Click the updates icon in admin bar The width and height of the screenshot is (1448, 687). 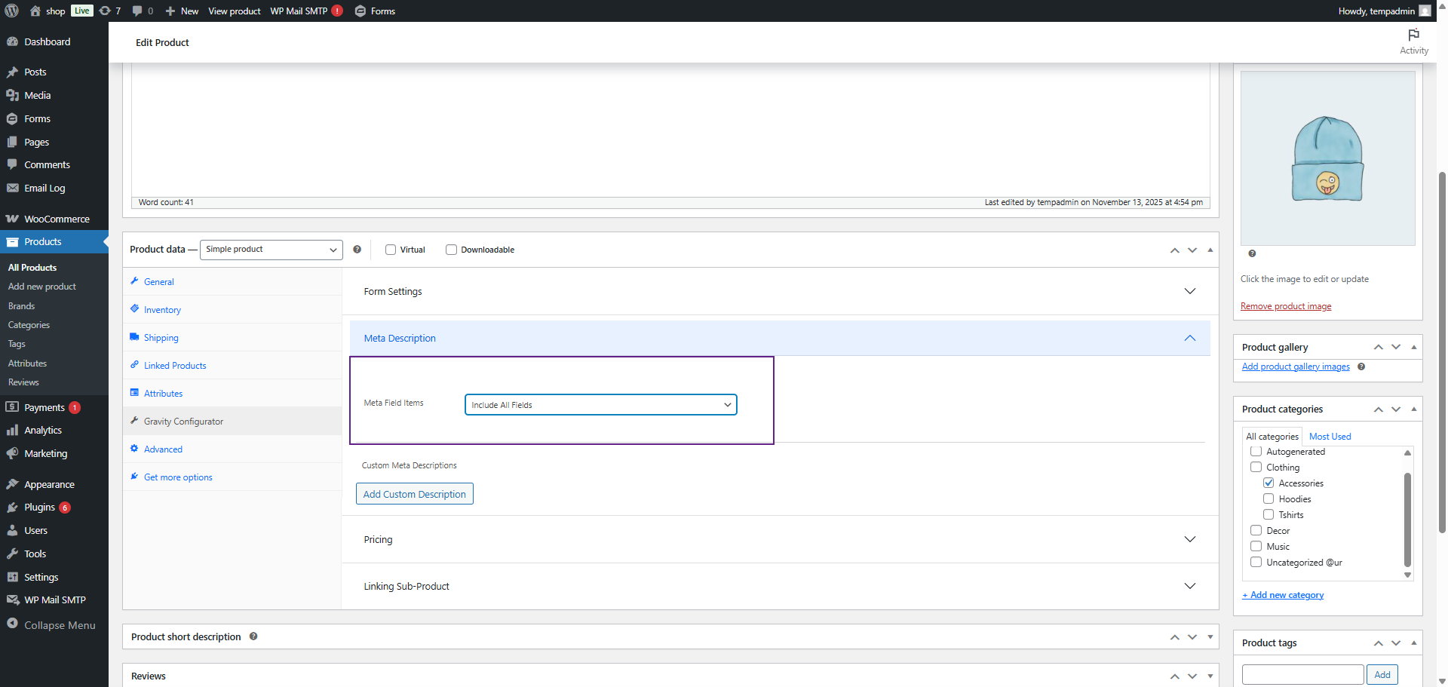(x=106, y=11)
